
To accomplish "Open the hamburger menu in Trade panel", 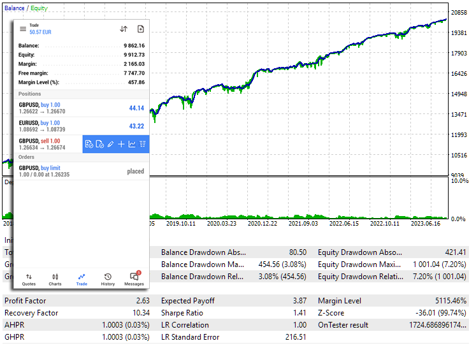I will pos(23,29).
